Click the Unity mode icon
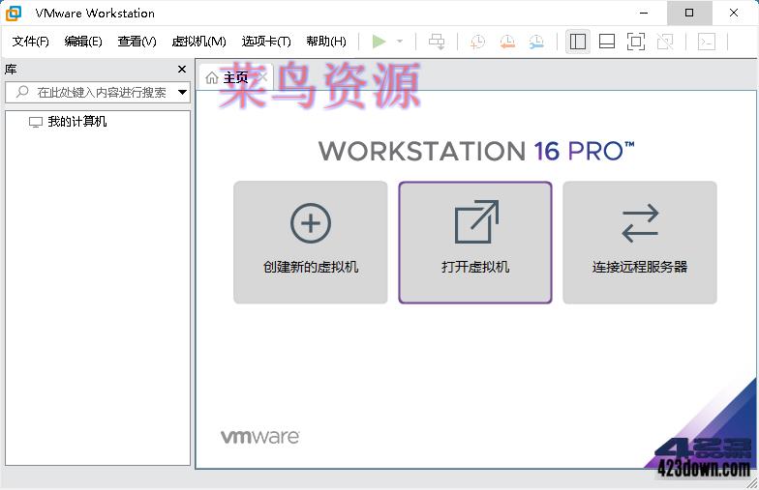This screenshot has height=490, width=759. point(665,42)
